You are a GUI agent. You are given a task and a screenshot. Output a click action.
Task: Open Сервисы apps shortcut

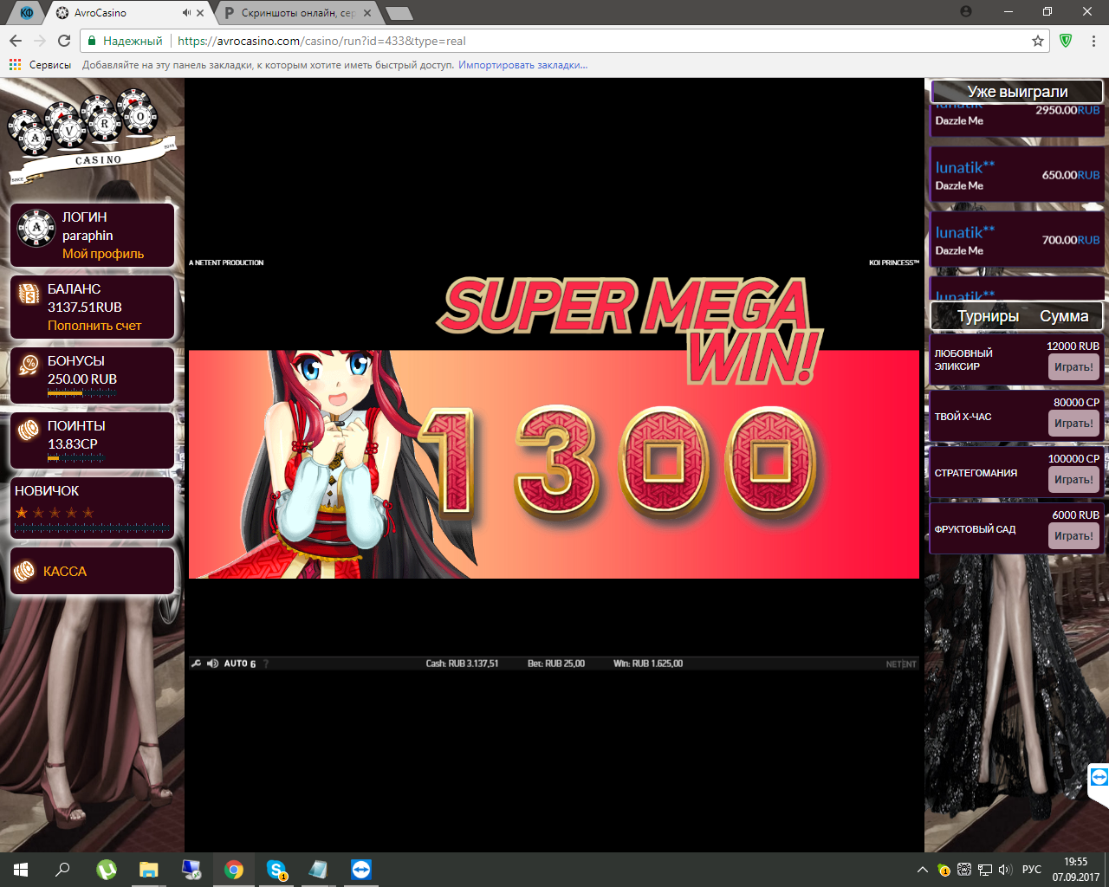point(40,65)
